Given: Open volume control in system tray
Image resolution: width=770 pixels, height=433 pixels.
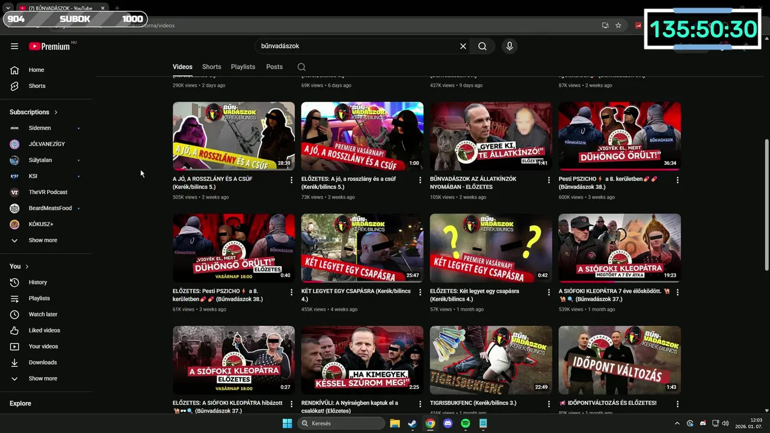Looking at the screenshot, I should (725, 423).
